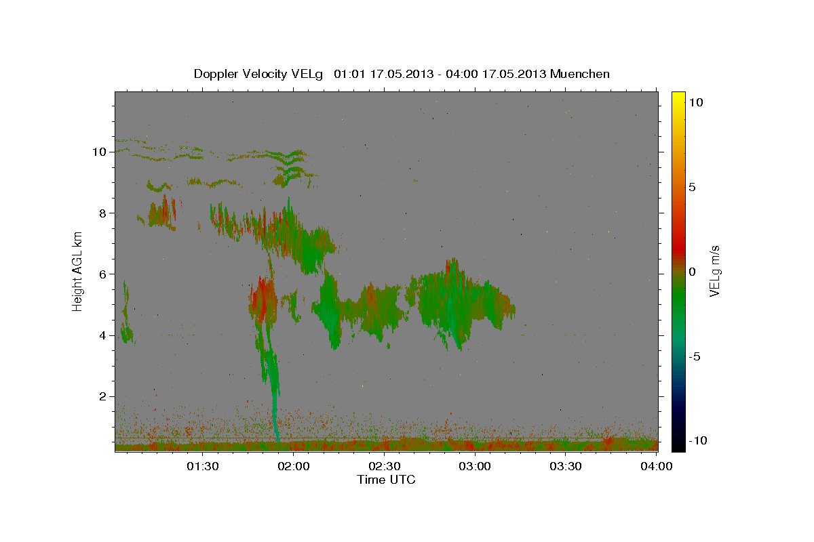814x542 pixels.
Task: Click the colorbar value 5 label
Action: pos(693,187)
